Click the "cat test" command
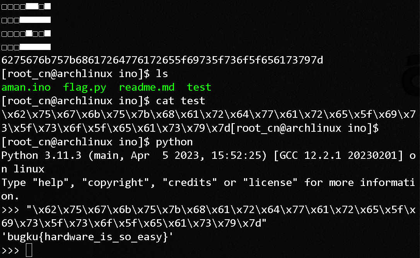This screenshot has width=420, height=258. click(181, 101)
